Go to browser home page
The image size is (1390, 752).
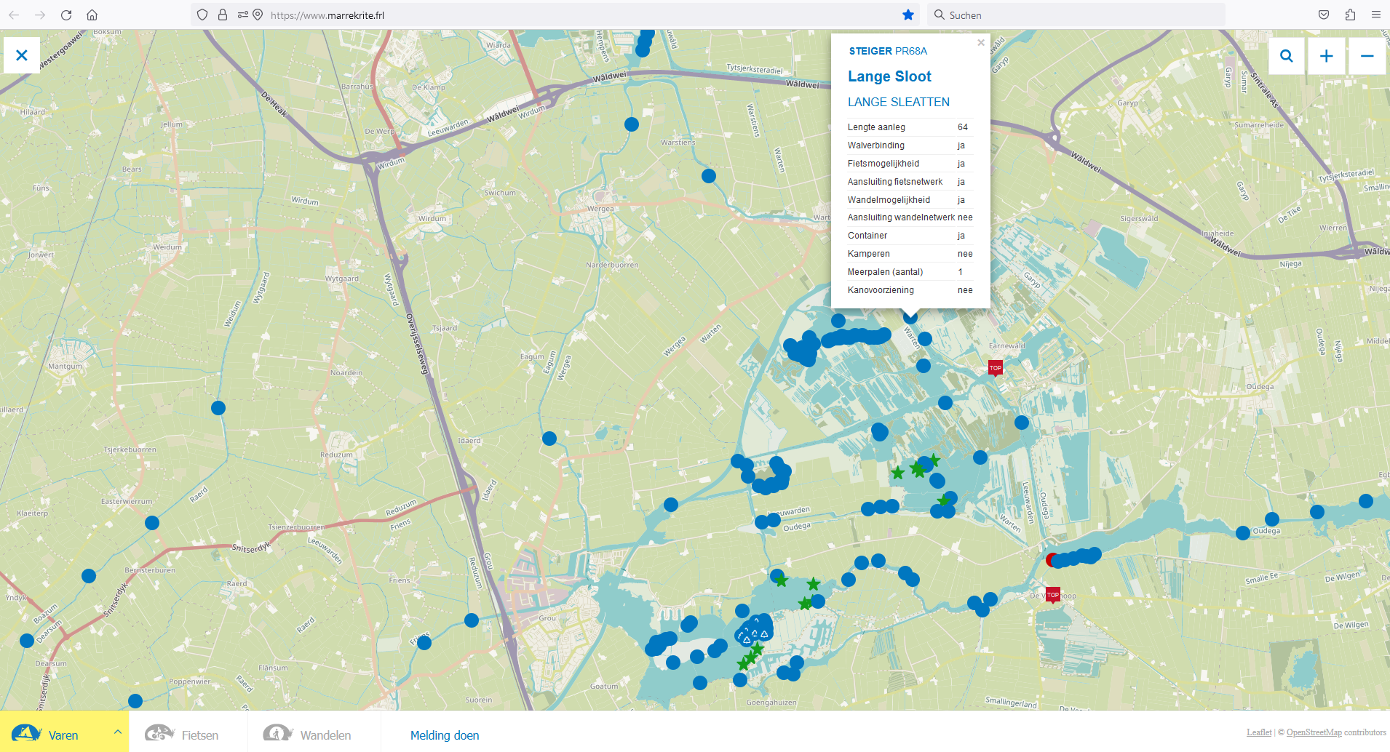(92, 15)
